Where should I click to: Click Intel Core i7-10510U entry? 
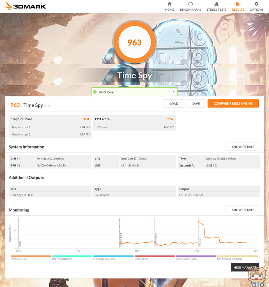pos(134,159)
